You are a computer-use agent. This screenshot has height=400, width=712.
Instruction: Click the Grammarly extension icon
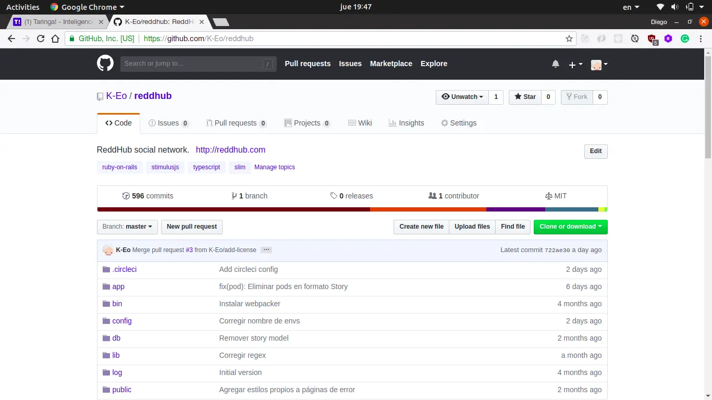(x=685, y=39)
